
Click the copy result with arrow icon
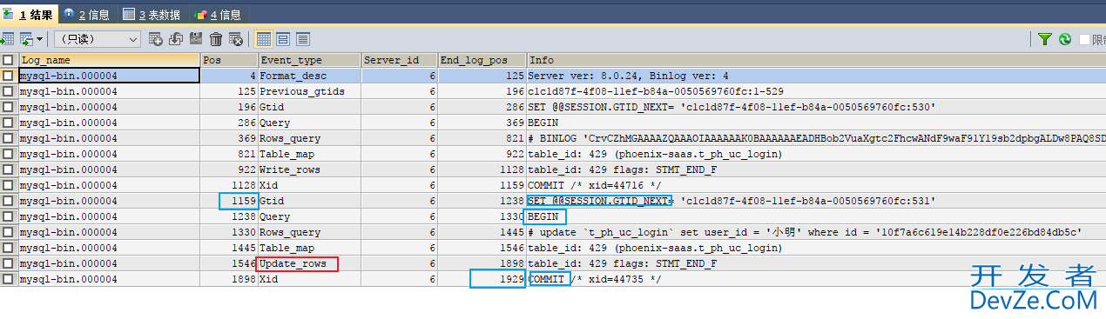27,39
